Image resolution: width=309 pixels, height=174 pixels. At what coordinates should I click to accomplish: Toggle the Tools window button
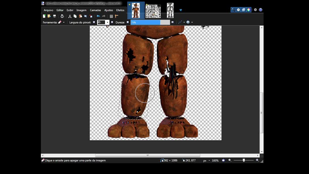(233, 10)
